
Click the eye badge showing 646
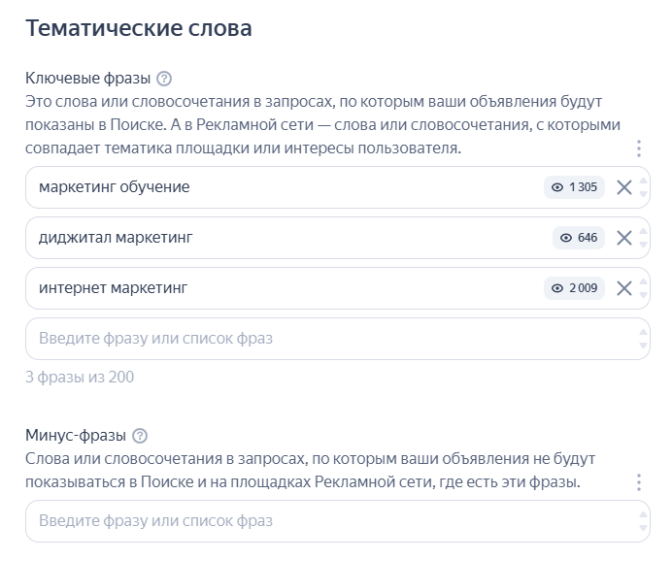pyautogui.click(x=579, y=238)
